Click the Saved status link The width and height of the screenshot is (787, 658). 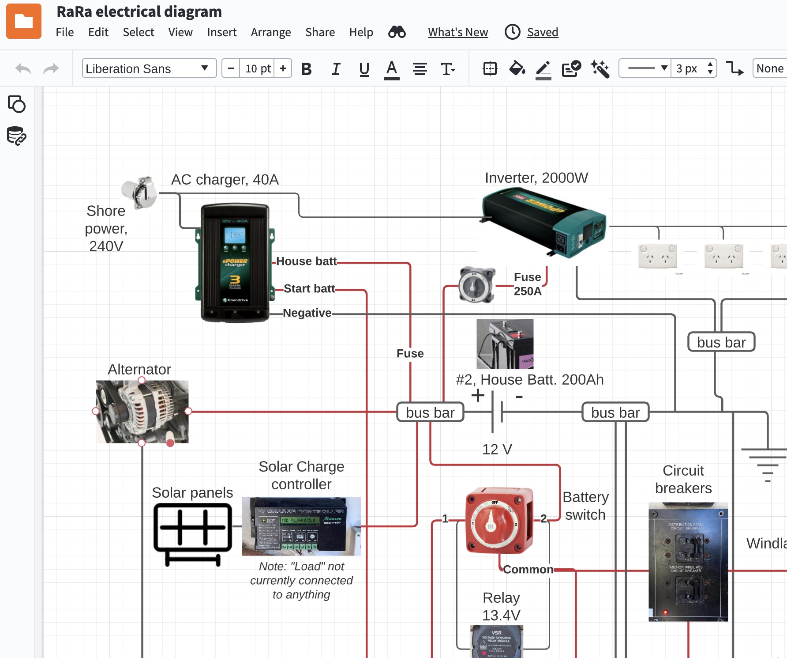[543, 32]
